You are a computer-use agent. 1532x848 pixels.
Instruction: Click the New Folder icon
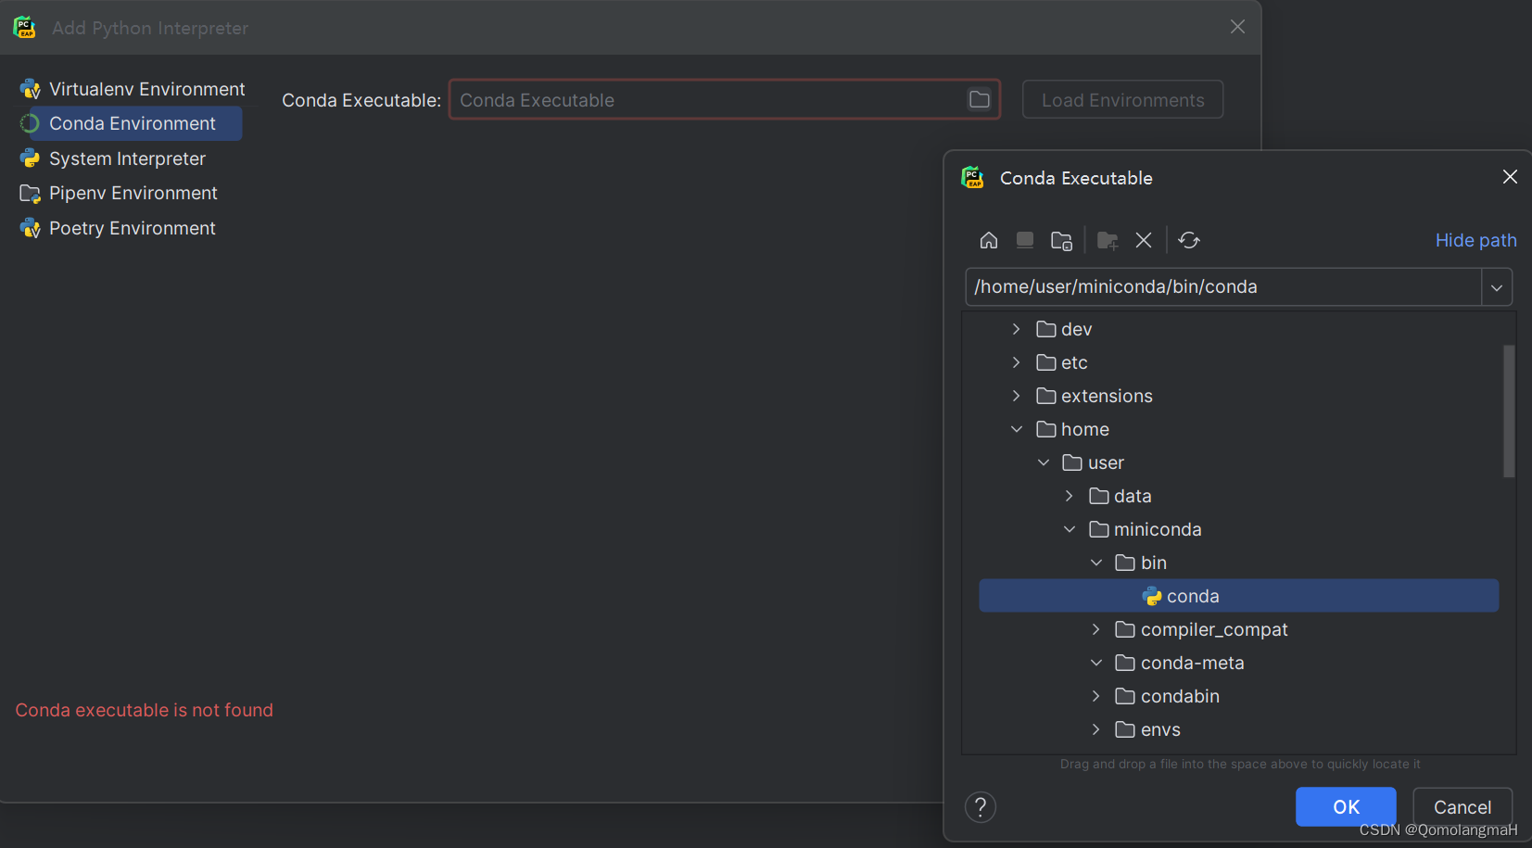pos(1106,240)
